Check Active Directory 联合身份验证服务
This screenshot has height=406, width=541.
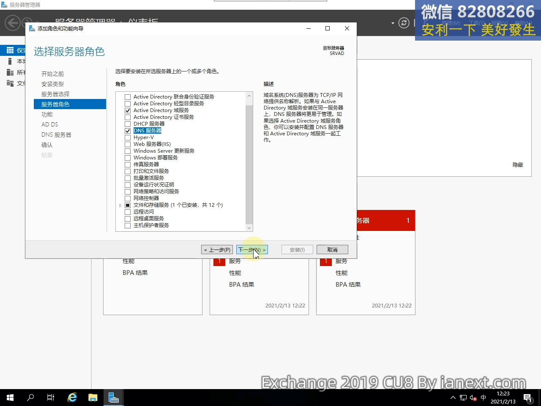(128, 97)
